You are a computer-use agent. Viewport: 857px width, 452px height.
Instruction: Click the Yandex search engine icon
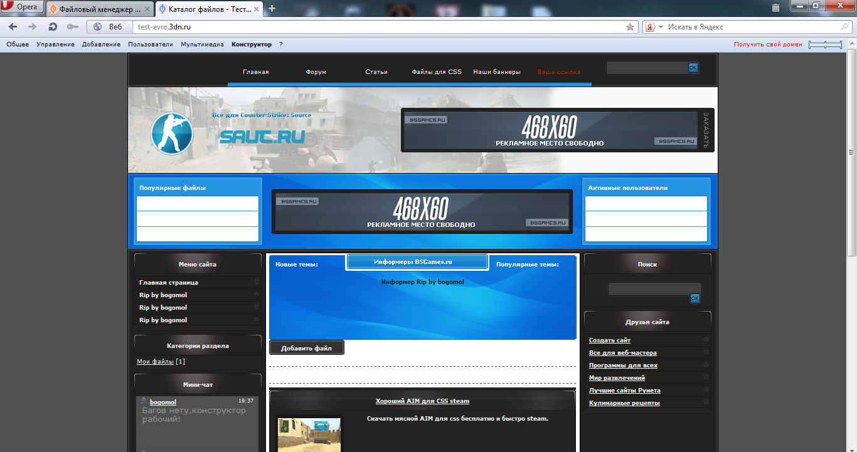651,27
